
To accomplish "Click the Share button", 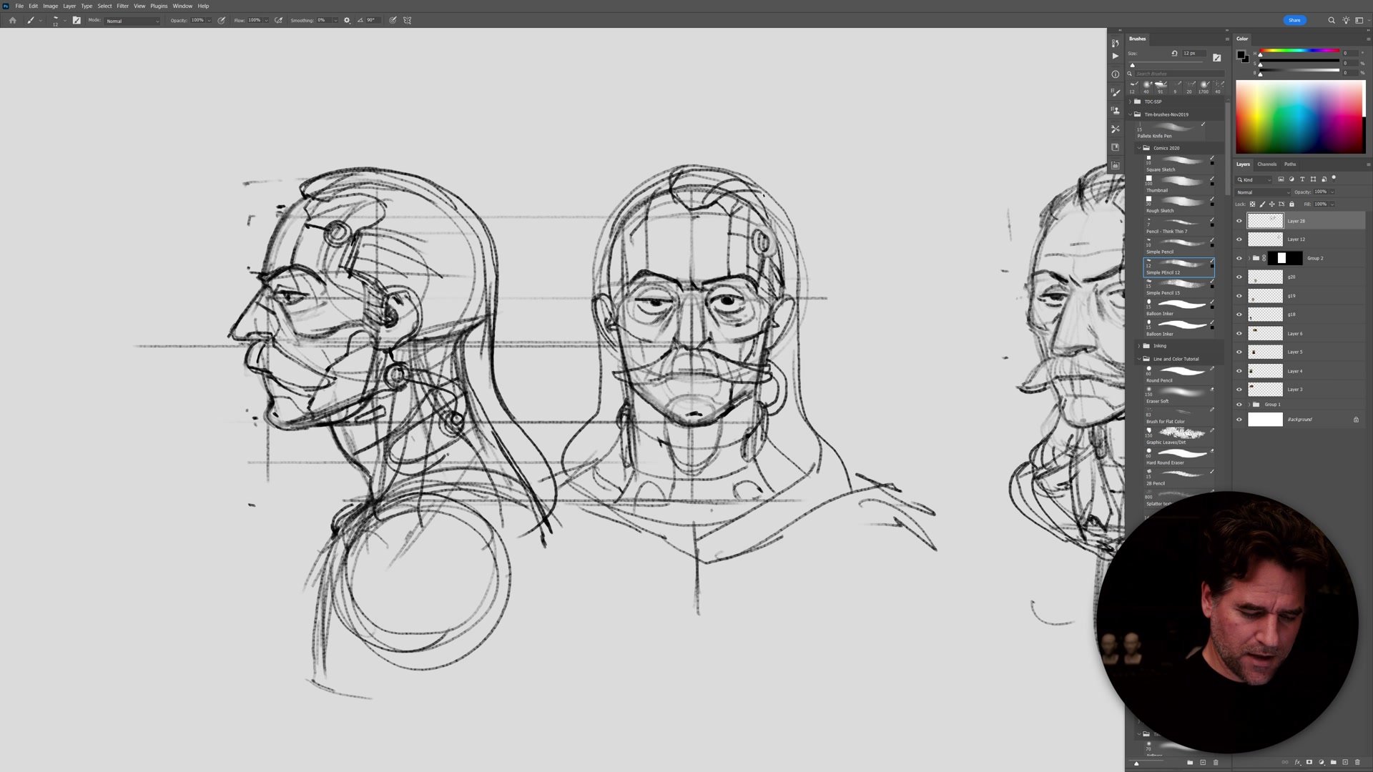I will tap(1294, 20).
